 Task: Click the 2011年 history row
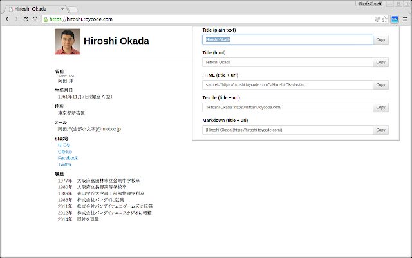click(x=105, y=206)
